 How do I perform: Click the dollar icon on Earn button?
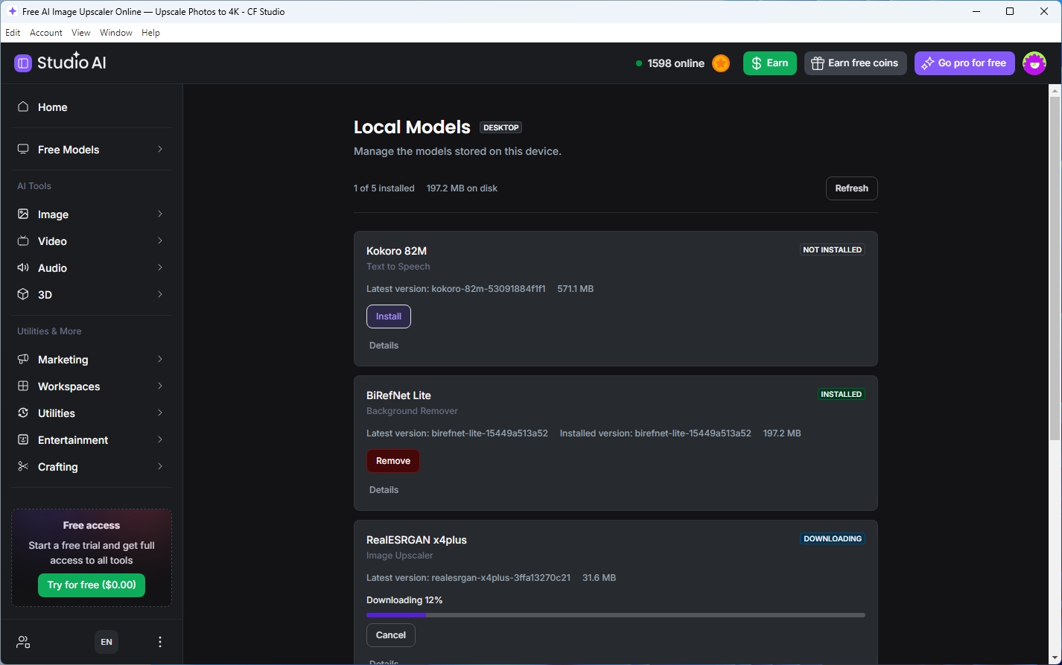click(x=757, y=63)
